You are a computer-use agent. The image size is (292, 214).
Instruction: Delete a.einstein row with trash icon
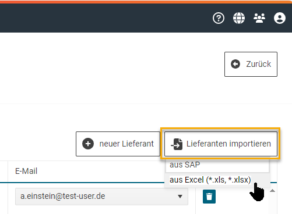click(209, 197)
